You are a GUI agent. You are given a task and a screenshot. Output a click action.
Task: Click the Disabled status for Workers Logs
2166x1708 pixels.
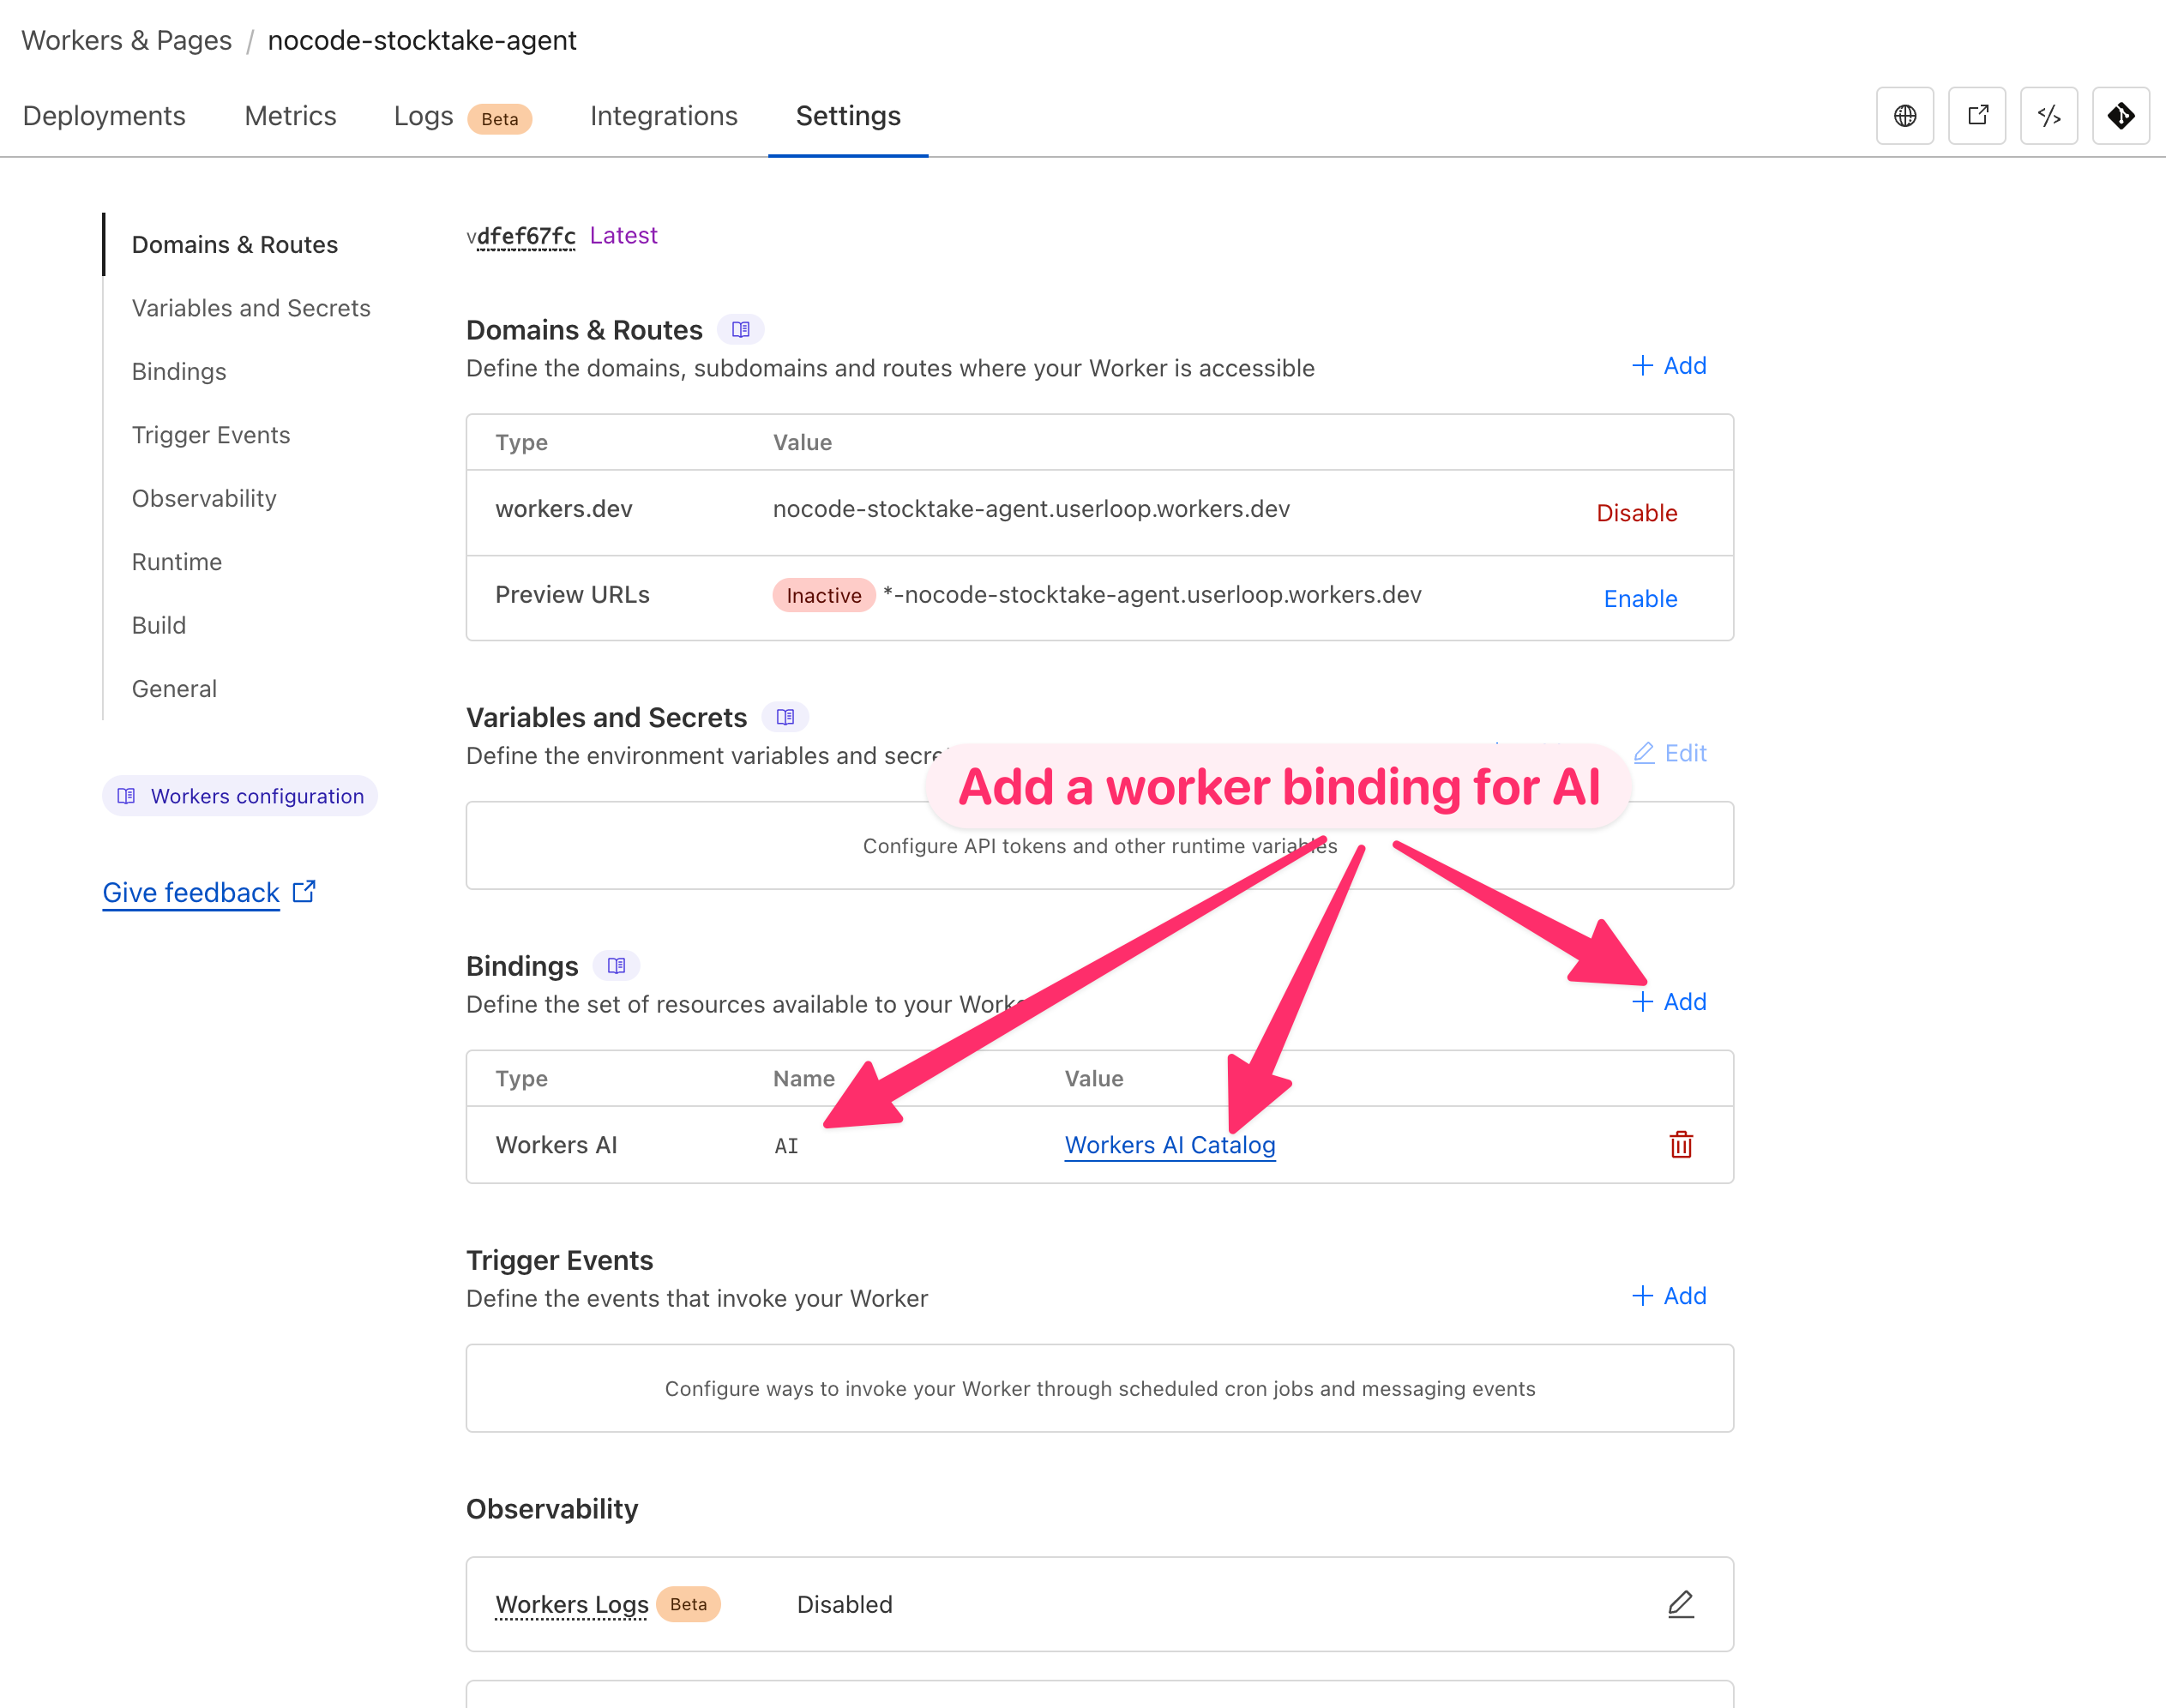point(845,1604)
